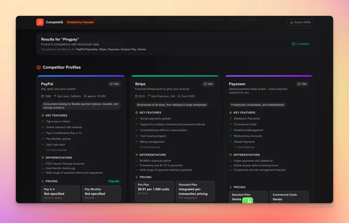This screenshot has width=349, height=223.
Task: Click the Freelancers, businesses, and marketplaces tag
Action: click(258, 105)
